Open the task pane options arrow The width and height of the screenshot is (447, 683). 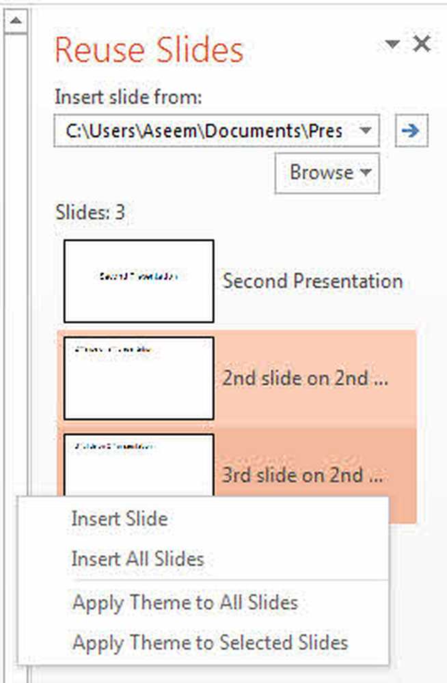tap(392, 44)
